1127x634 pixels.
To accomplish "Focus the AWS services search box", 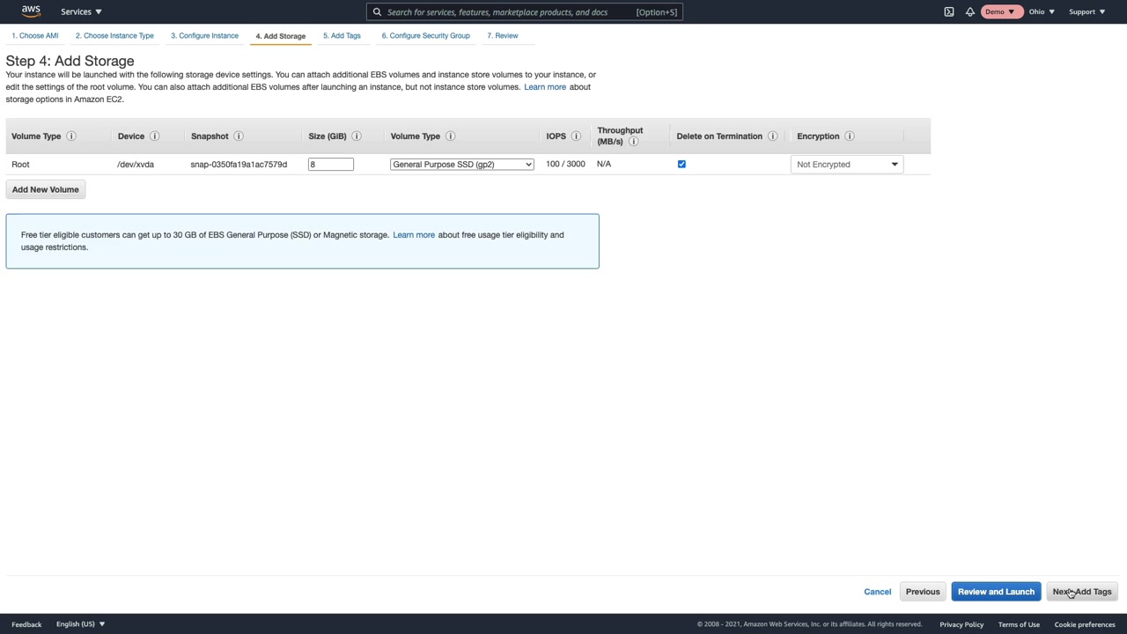I will (525, 12).
